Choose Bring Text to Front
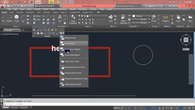The height and width of the screenshot is (110, 195). [x=74, y=61]
